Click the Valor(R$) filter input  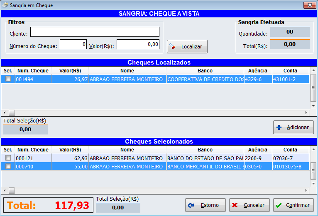[x=138, y=45]
